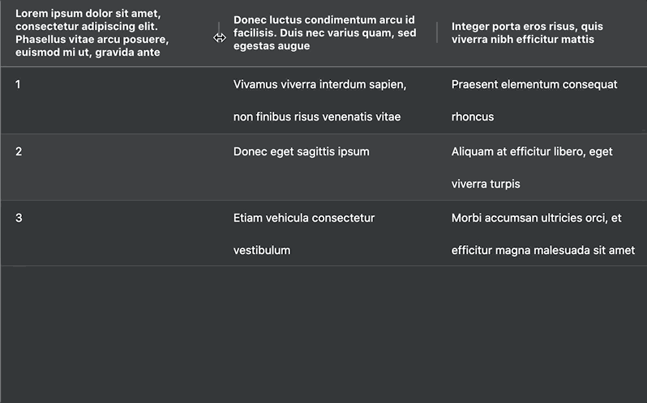Click 'non finibus risus venenatis vitae' text
Image resolution: width=647 pixels, height=403 pixels.
317,117
